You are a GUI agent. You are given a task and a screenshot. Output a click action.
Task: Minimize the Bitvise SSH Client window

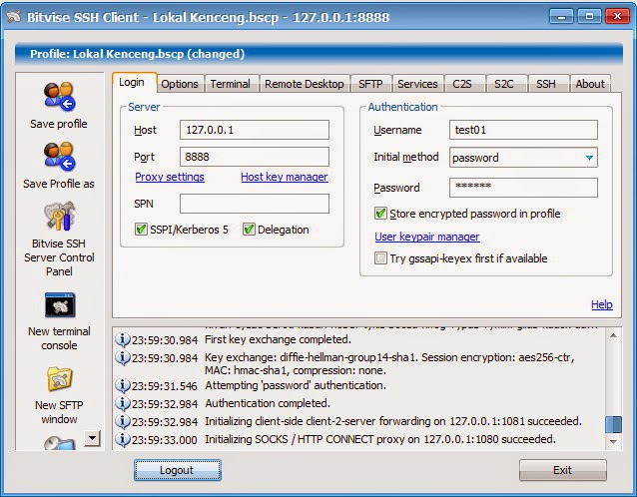coord(561,16)
